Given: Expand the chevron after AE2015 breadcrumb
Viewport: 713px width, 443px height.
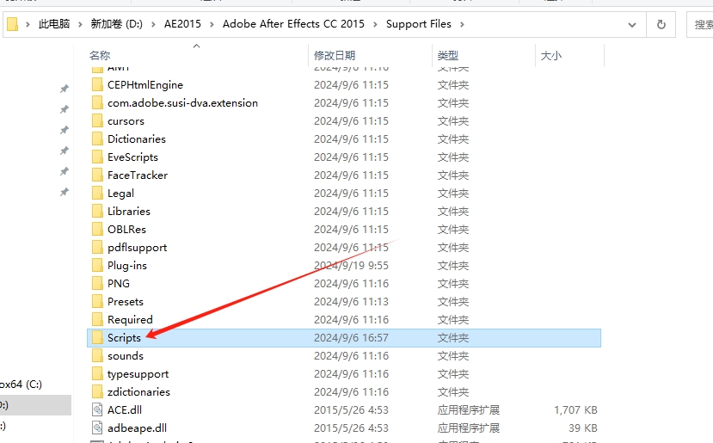Looking at the screenshot, I should click(x=212, y=24).
